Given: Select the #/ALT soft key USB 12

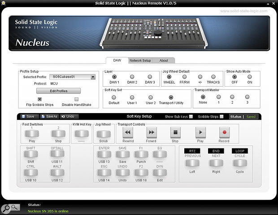Looking at the screenshot, I should pos(57,172).
